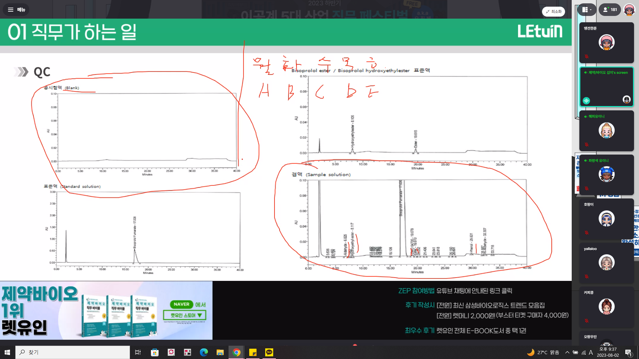Click my avatar profile icon
639x359 pixels.
click(629, 10)
